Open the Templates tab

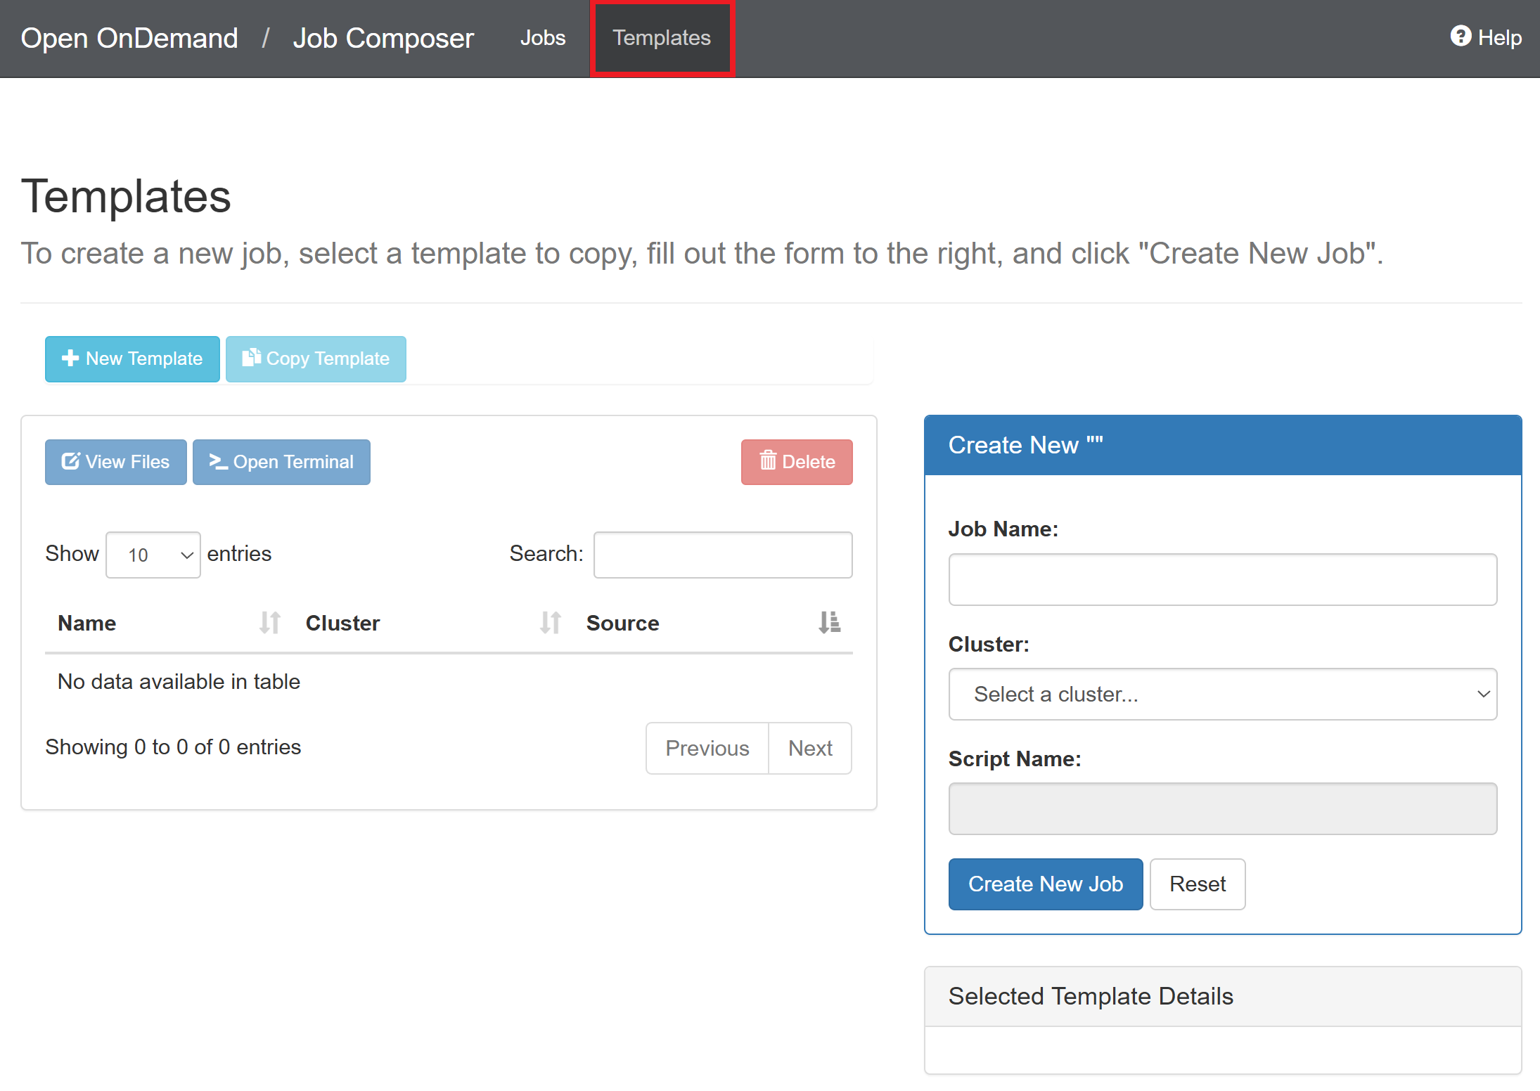coord(661,38)
